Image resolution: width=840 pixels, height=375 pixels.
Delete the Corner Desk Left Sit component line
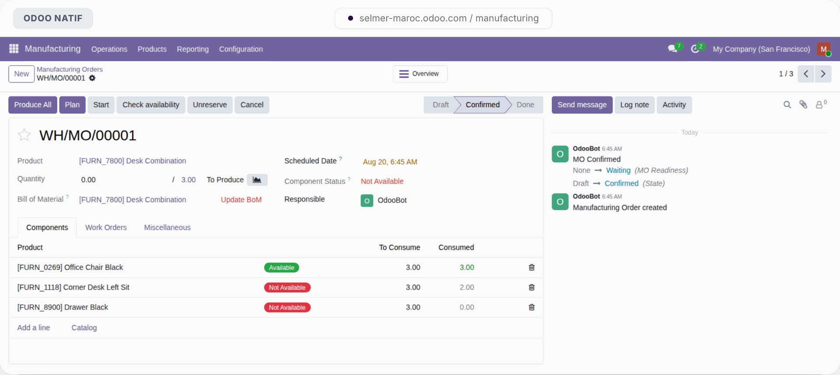(x=532, y=287)
